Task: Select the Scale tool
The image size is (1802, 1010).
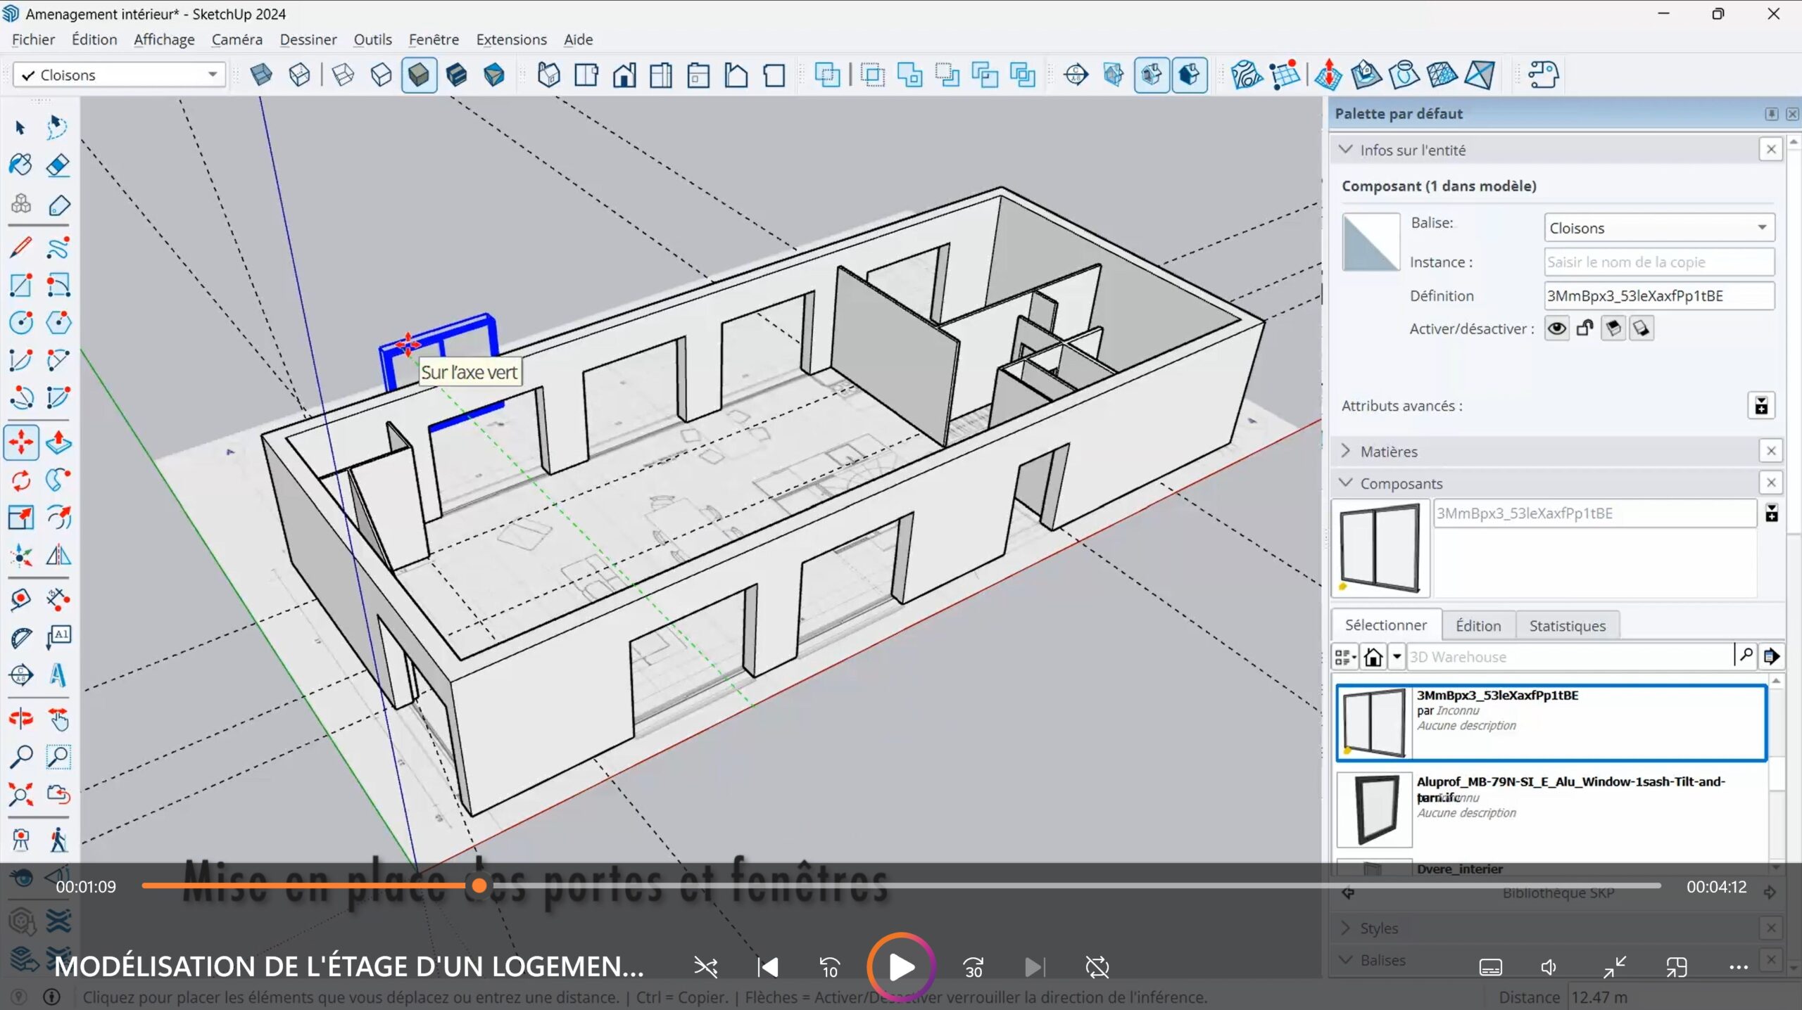Action: click(x=20, y=518)
